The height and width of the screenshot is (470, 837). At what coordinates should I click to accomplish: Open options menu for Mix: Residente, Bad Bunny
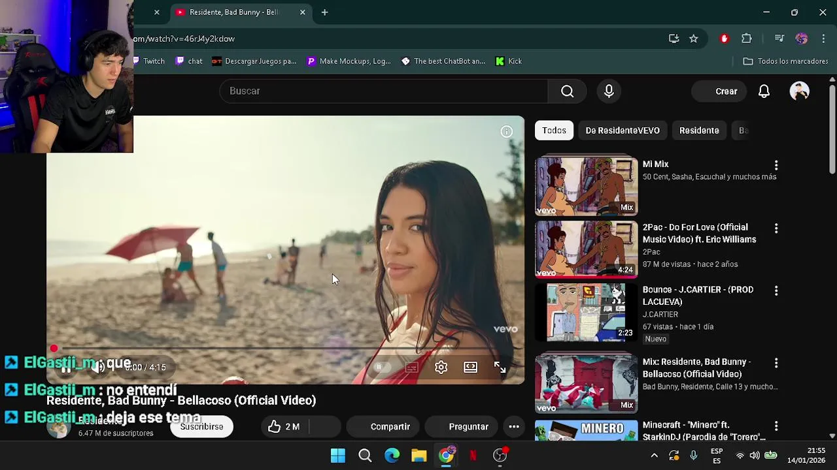pos(776,363)
